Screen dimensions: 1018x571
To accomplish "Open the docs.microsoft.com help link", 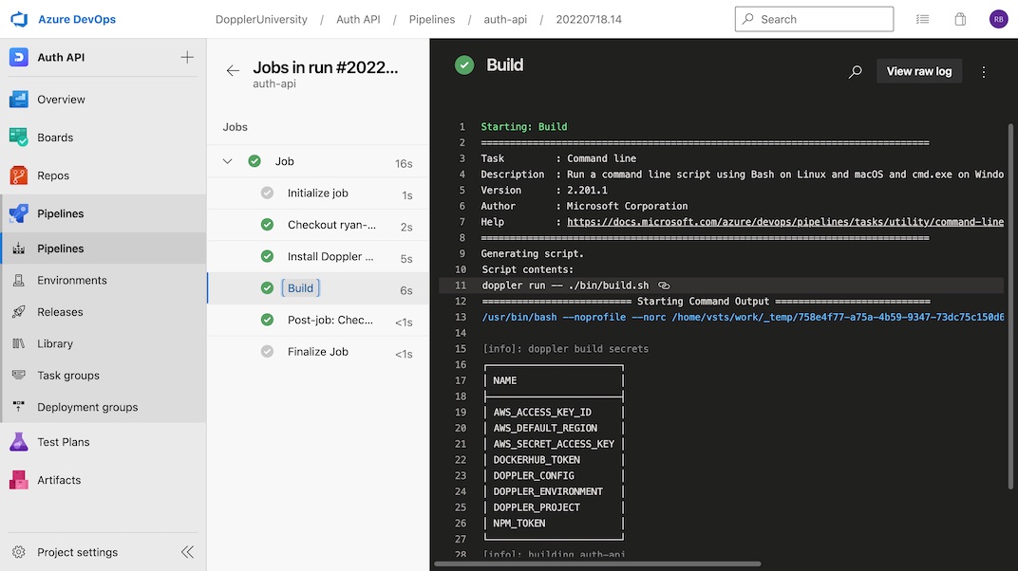I will pyautogui.click(x=785, y=222).
